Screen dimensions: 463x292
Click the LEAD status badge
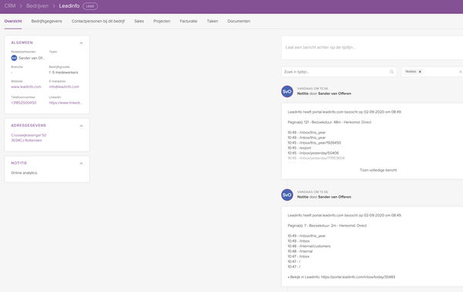(x=90, y=6)
